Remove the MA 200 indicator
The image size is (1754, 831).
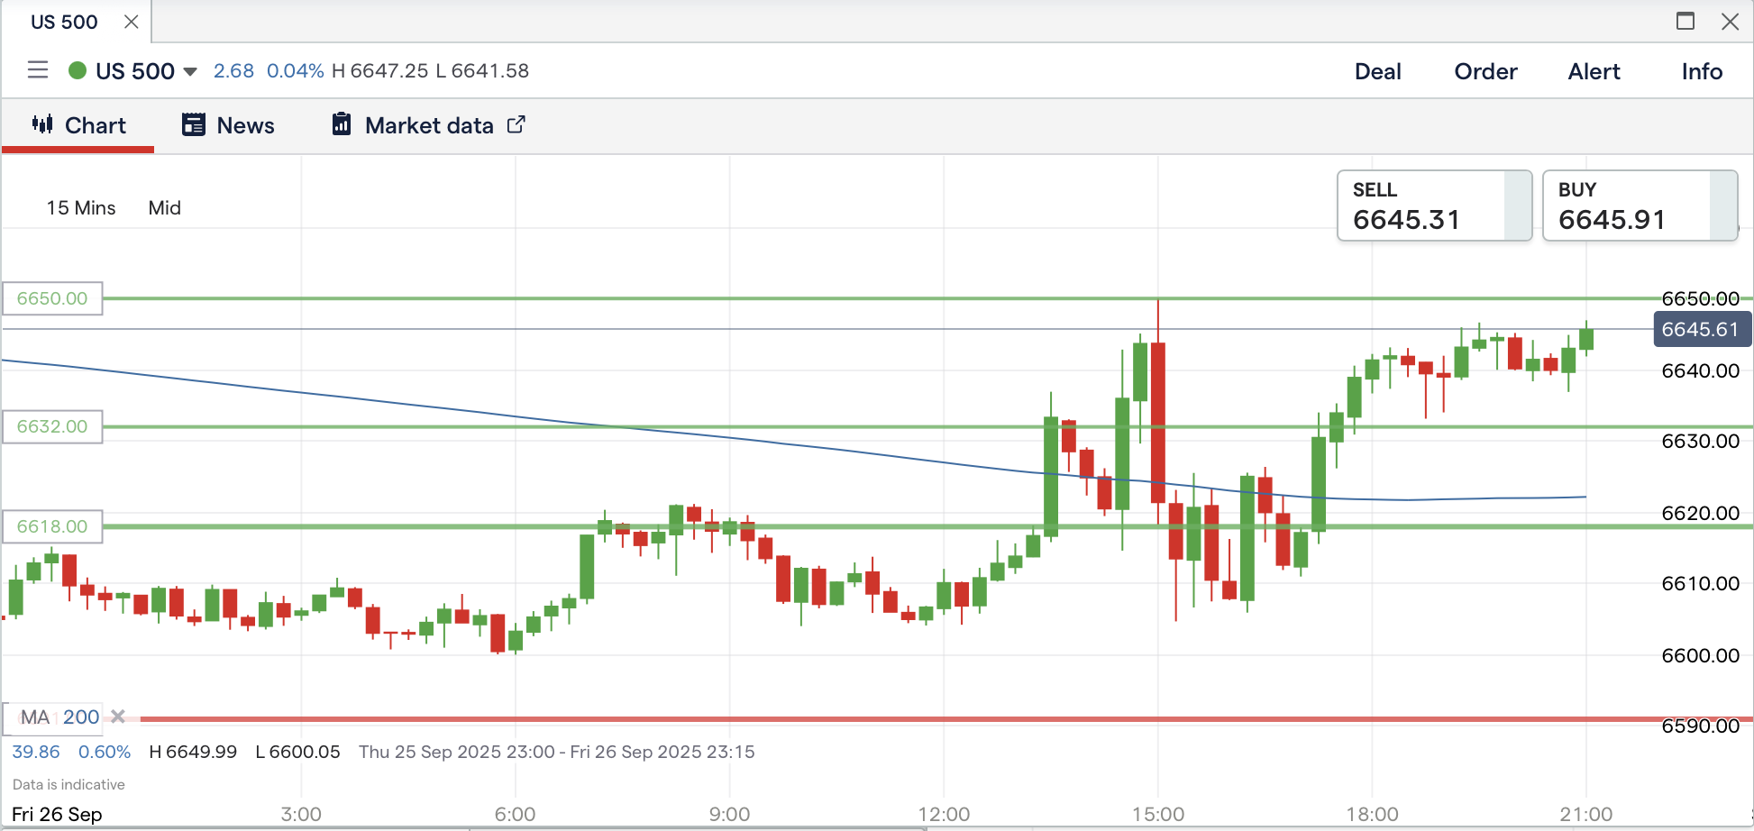coord(118,717)
